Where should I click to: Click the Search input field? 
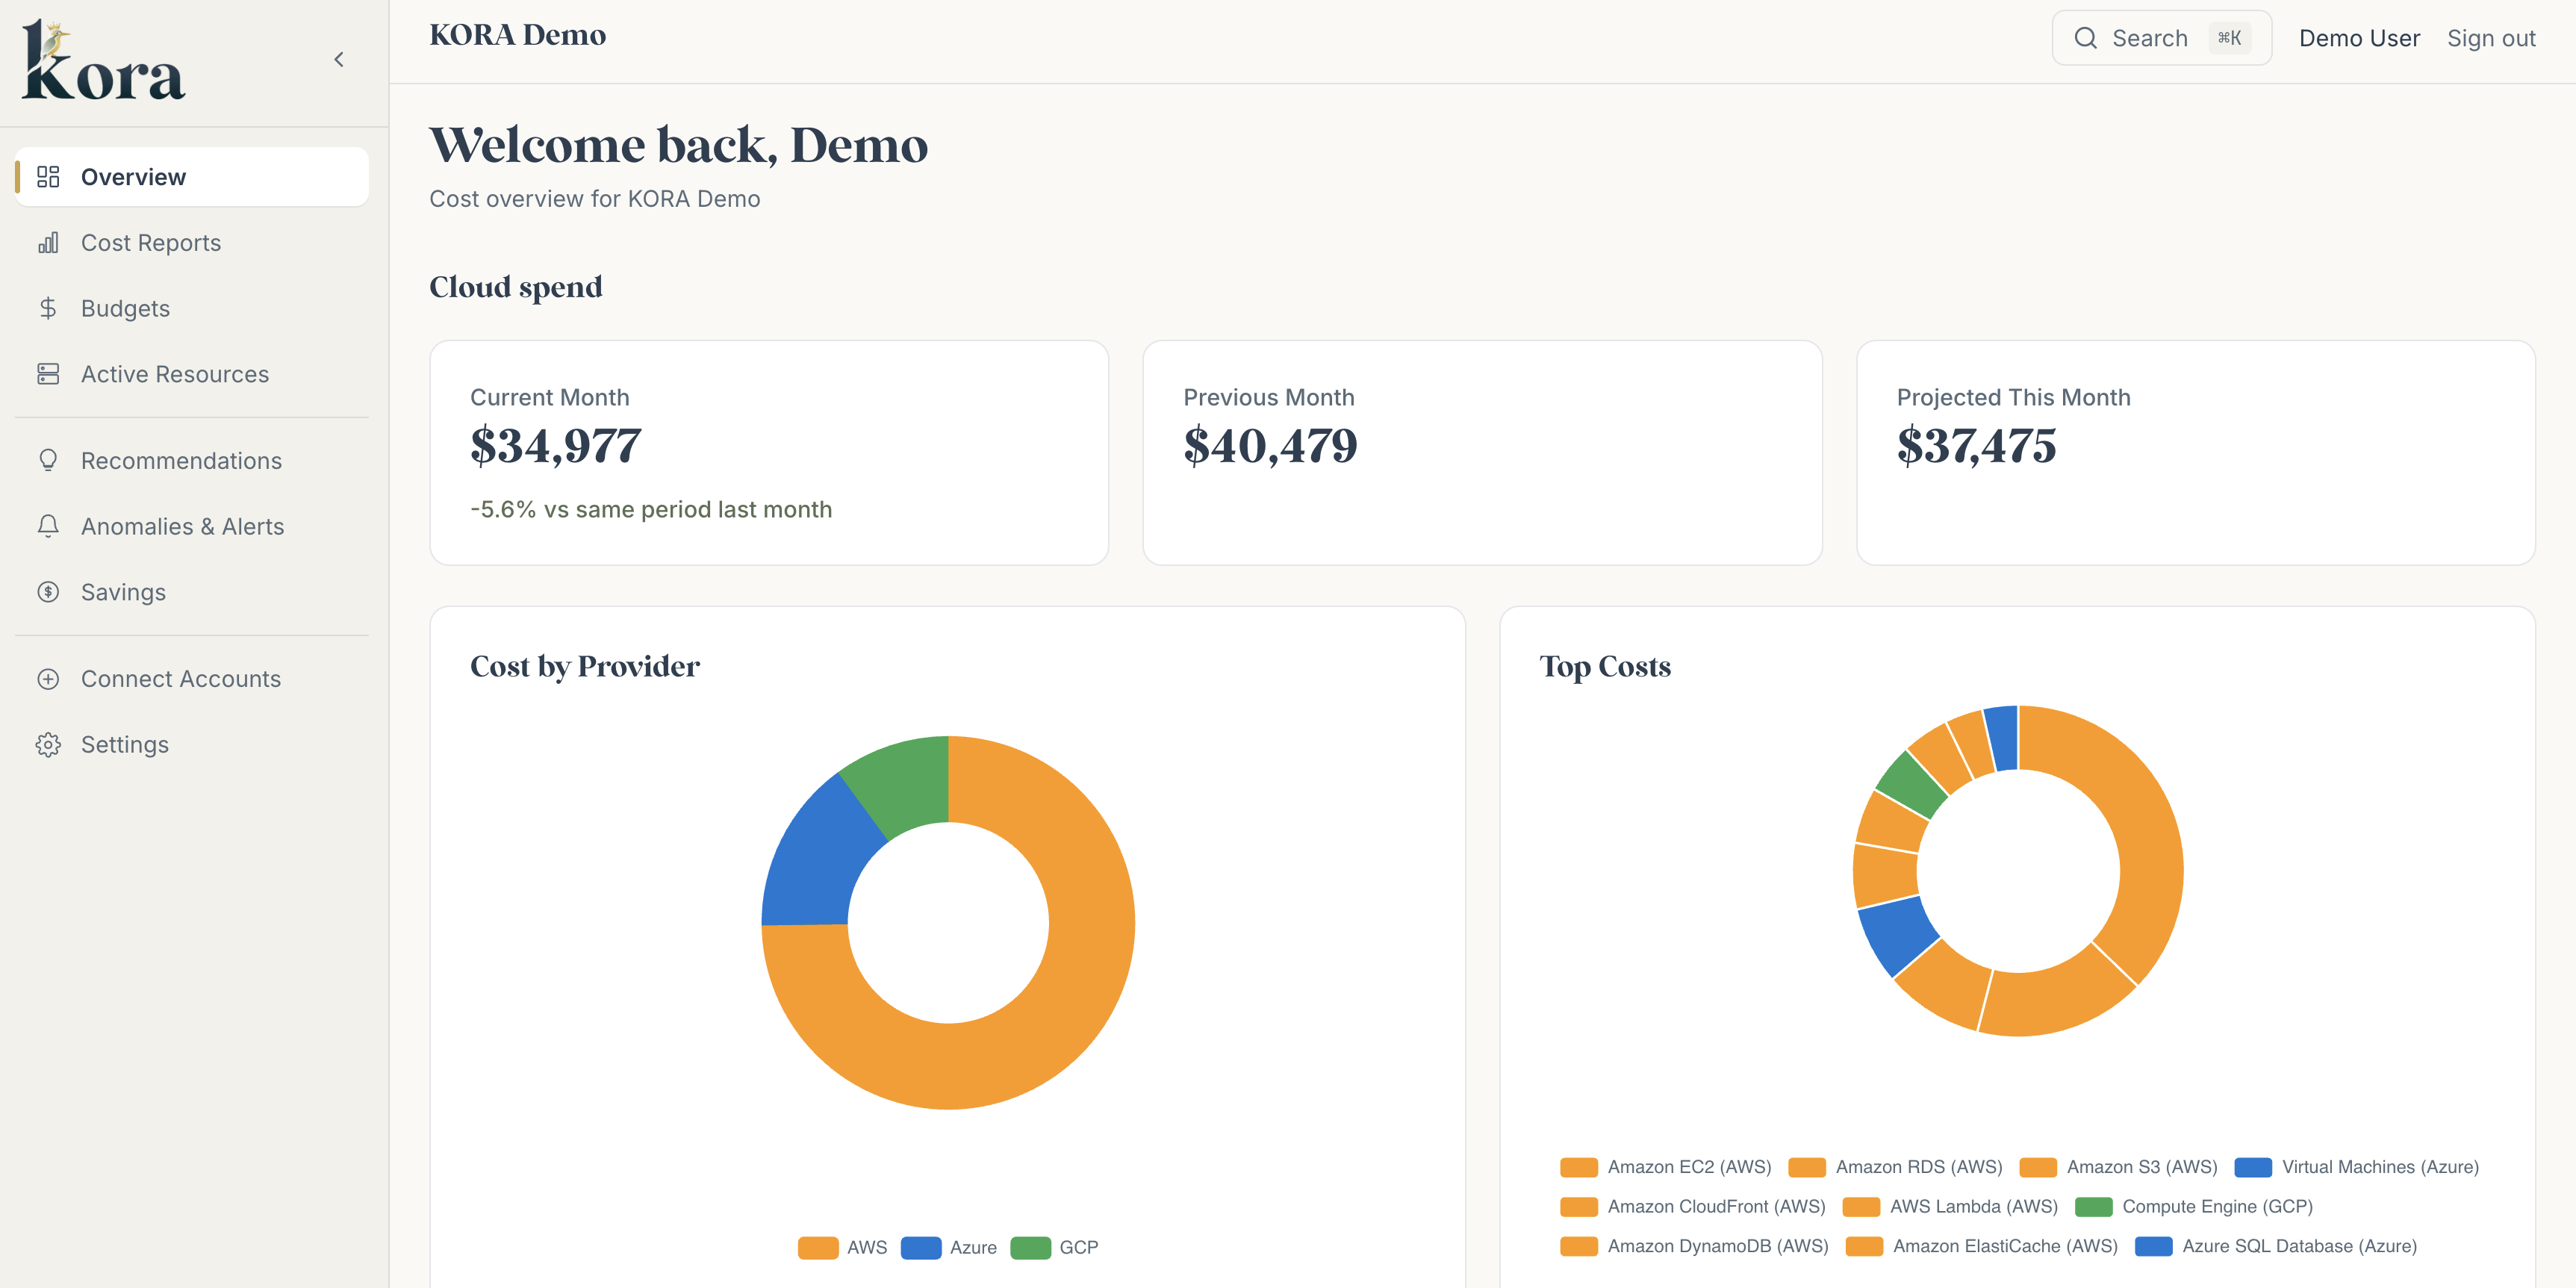2161,38
